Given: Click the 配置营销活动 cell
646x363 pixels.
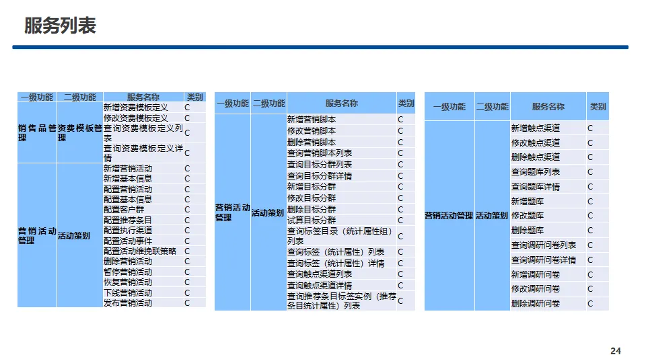Looking at the screenshot, I should pyautogui.click(x=143, y=190).
